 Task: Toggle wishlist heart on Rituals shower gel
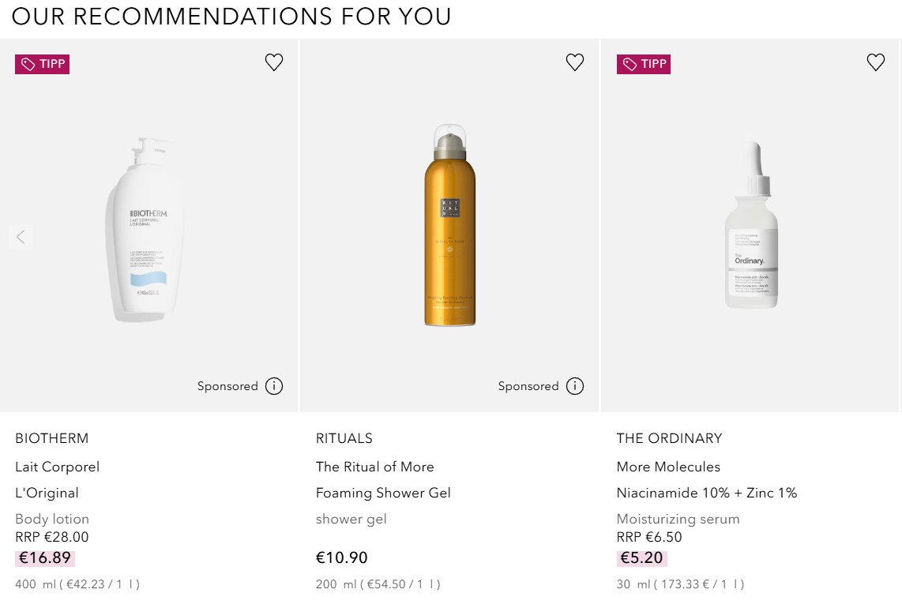pos(575,62)
